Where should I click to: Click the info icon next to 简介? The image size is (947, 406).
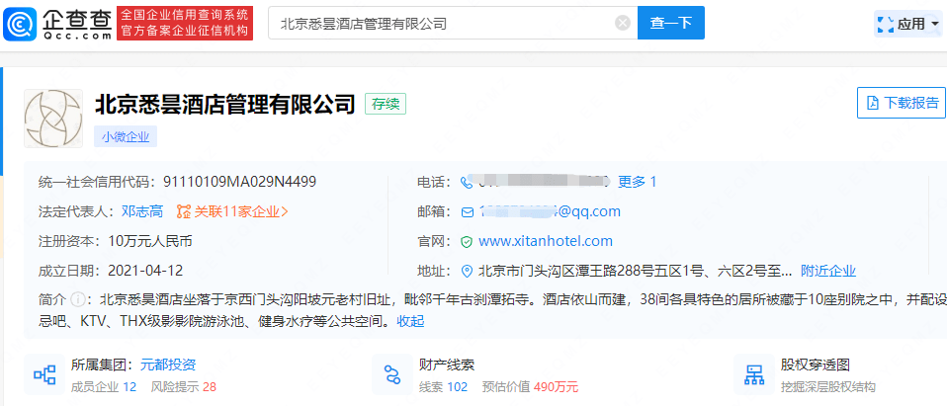[77, 299]
